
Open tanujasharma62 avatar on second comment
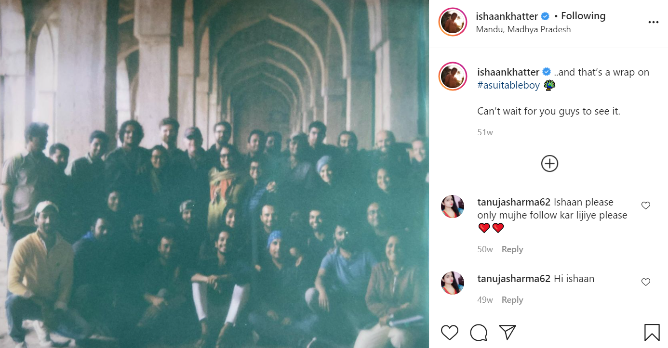453,283
